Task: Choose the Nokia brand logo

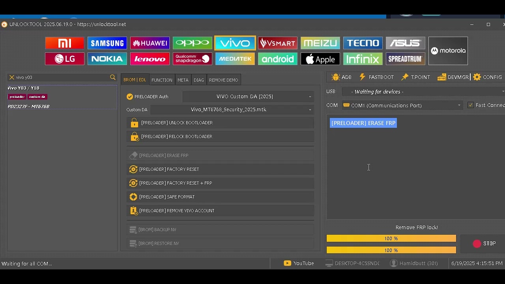Action: pos(107,59)
